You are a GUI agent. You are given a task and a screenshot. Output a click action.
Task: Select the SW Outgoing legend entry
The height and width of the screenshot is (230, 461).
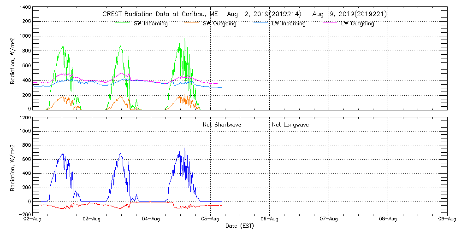[x=219, y=23]
